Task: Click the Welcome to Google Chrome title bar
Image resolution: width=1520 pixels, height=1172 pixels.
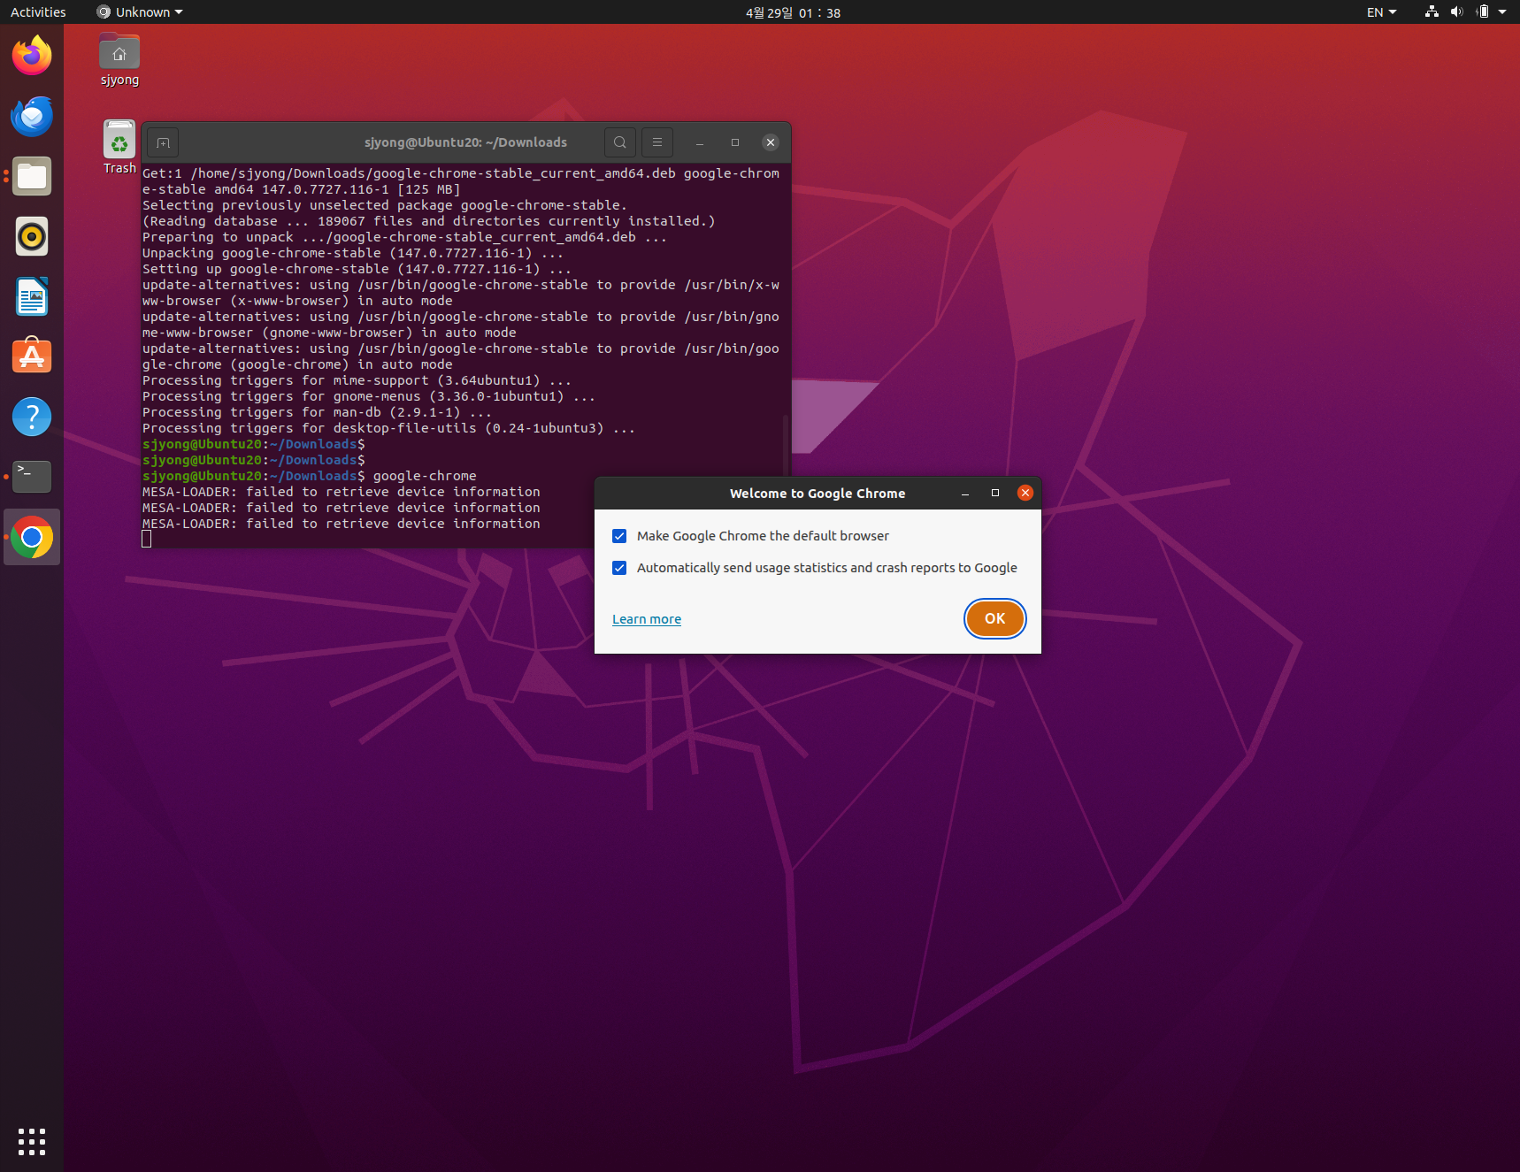Action: [x=818, y=494]
